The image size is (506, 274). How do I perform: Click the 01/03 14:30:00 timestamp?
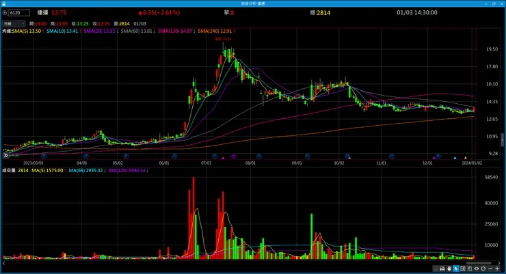coord(417,12)
